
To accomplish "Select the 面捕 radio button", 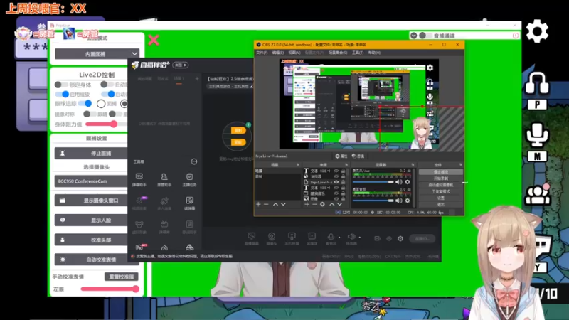I will [x=101, y=104].
